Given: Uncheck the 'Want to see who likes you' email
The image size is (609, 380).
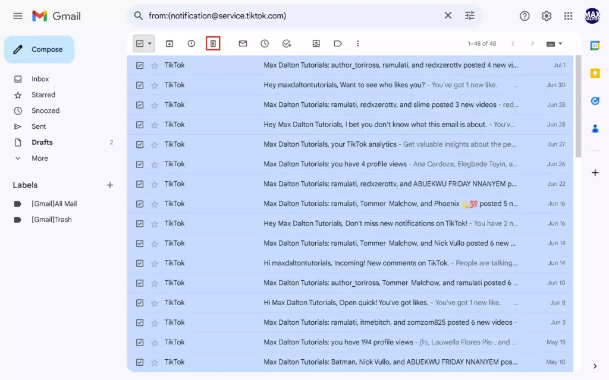Looking at the screenshot, I should point(140,85).
